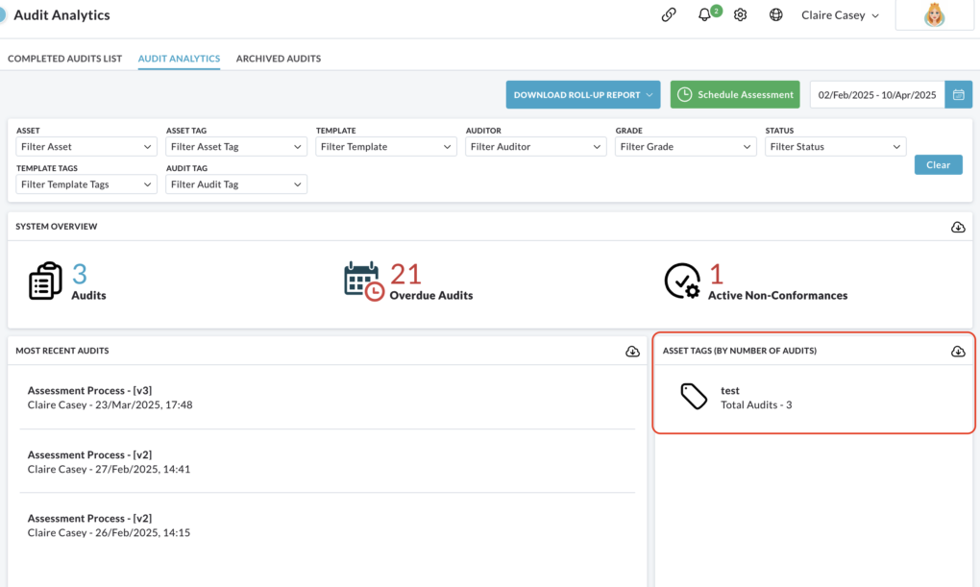The height and width of the screenshot is (587, 980).
Task: Click the link chain icon in header
Action: click(669, 14)
